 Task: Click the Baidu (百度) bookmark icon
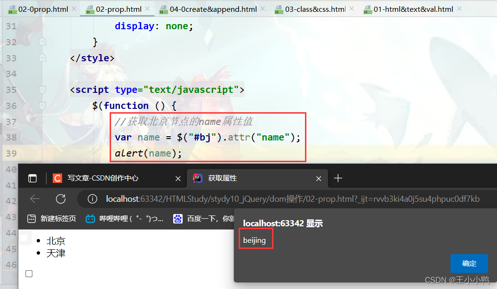(x=178, y=218)
